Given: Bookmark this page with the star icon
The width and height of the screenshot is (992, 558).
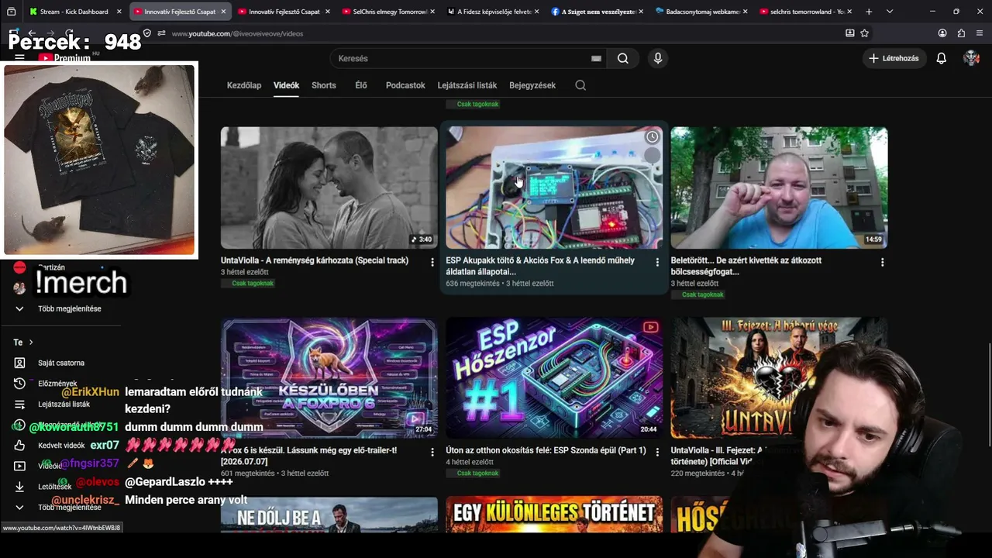Looking at the screenshot, I should 865,33.
